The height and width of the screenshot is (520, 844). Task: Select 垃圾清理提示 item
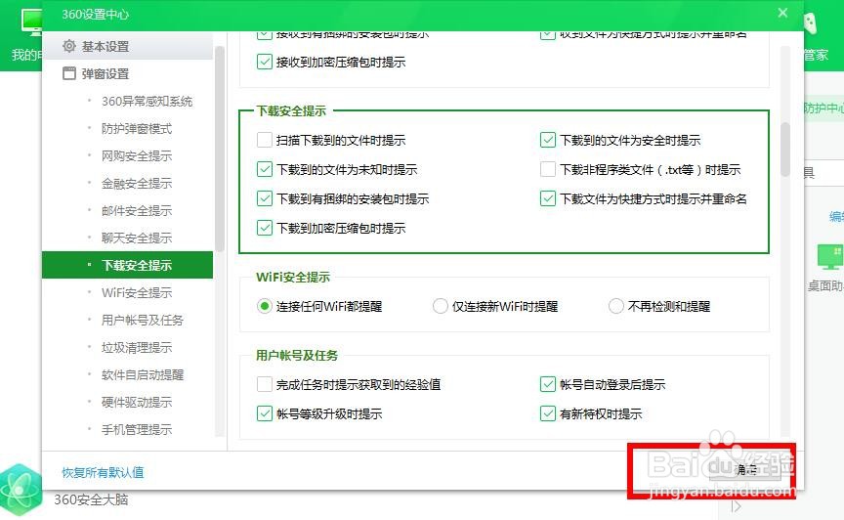(x=137, y=348)
